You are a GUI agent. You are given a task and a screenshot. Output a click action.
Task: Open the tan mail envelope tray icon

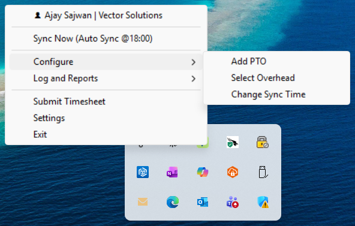click(x=143, y=202)
